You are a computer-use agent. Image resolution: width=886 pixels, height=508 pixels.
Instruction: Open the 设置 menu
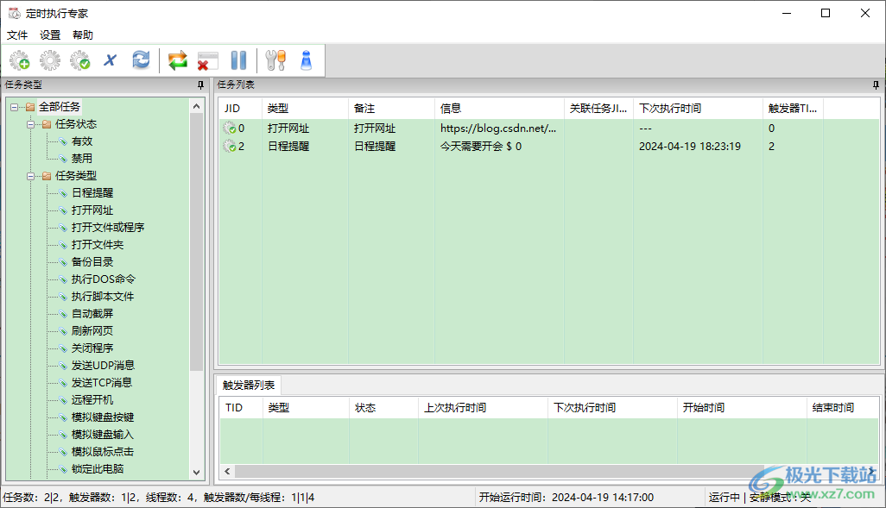click(x=50, y=35)
